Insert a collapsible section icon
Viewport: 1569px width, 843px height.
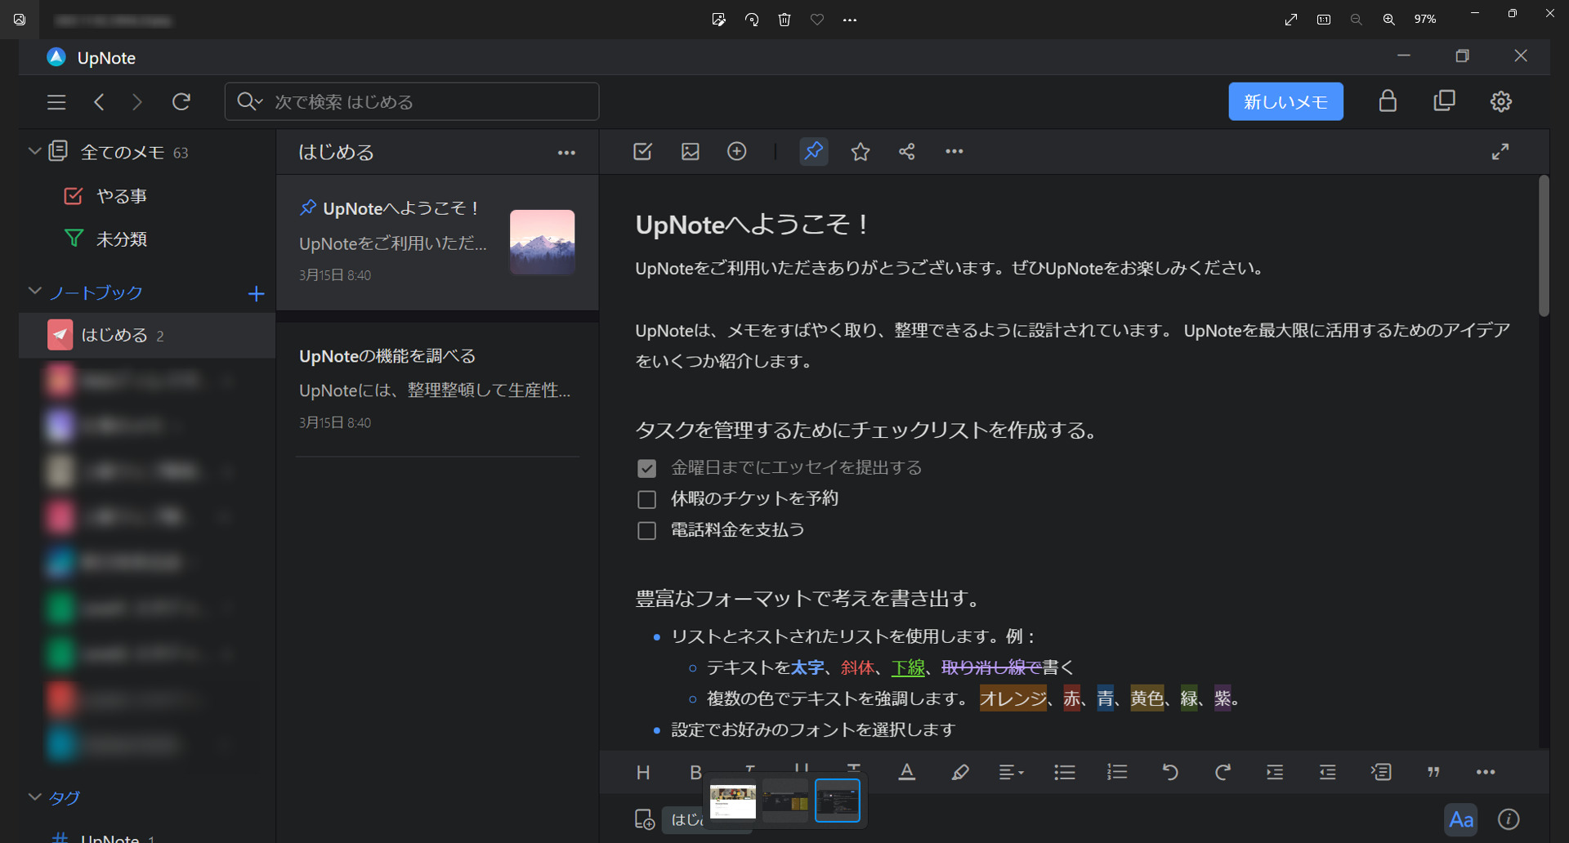[1381, 773]
